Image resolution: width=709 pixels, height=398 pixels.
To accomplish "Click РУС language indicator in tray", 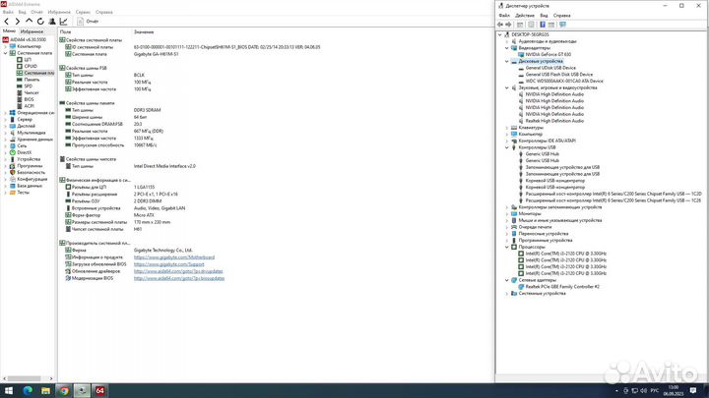I will click(654, 390).
